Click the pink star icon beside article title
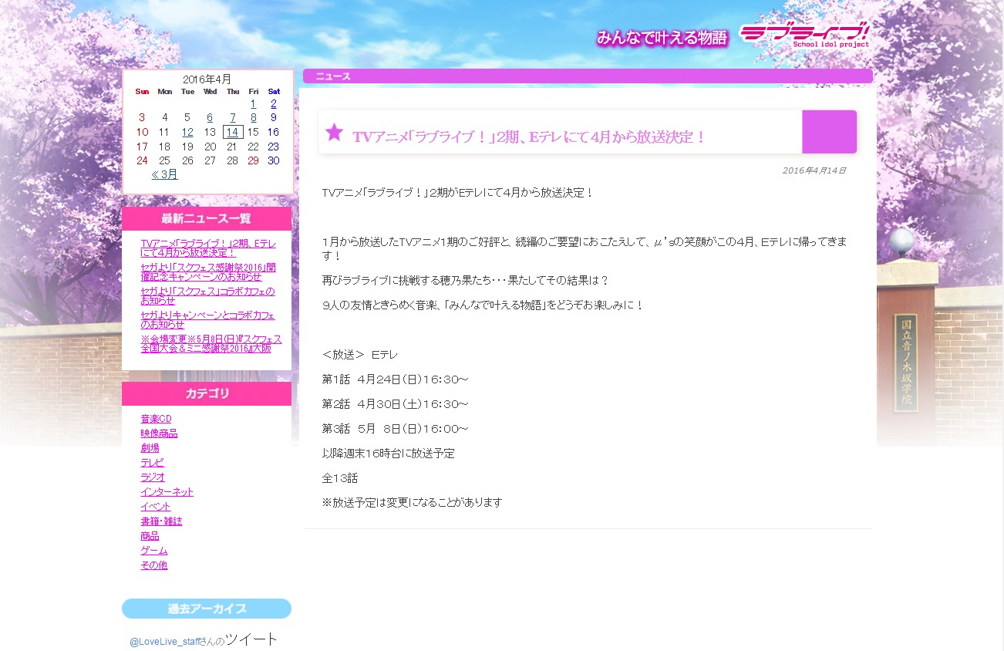1004x651 pixels. (334, 132)
